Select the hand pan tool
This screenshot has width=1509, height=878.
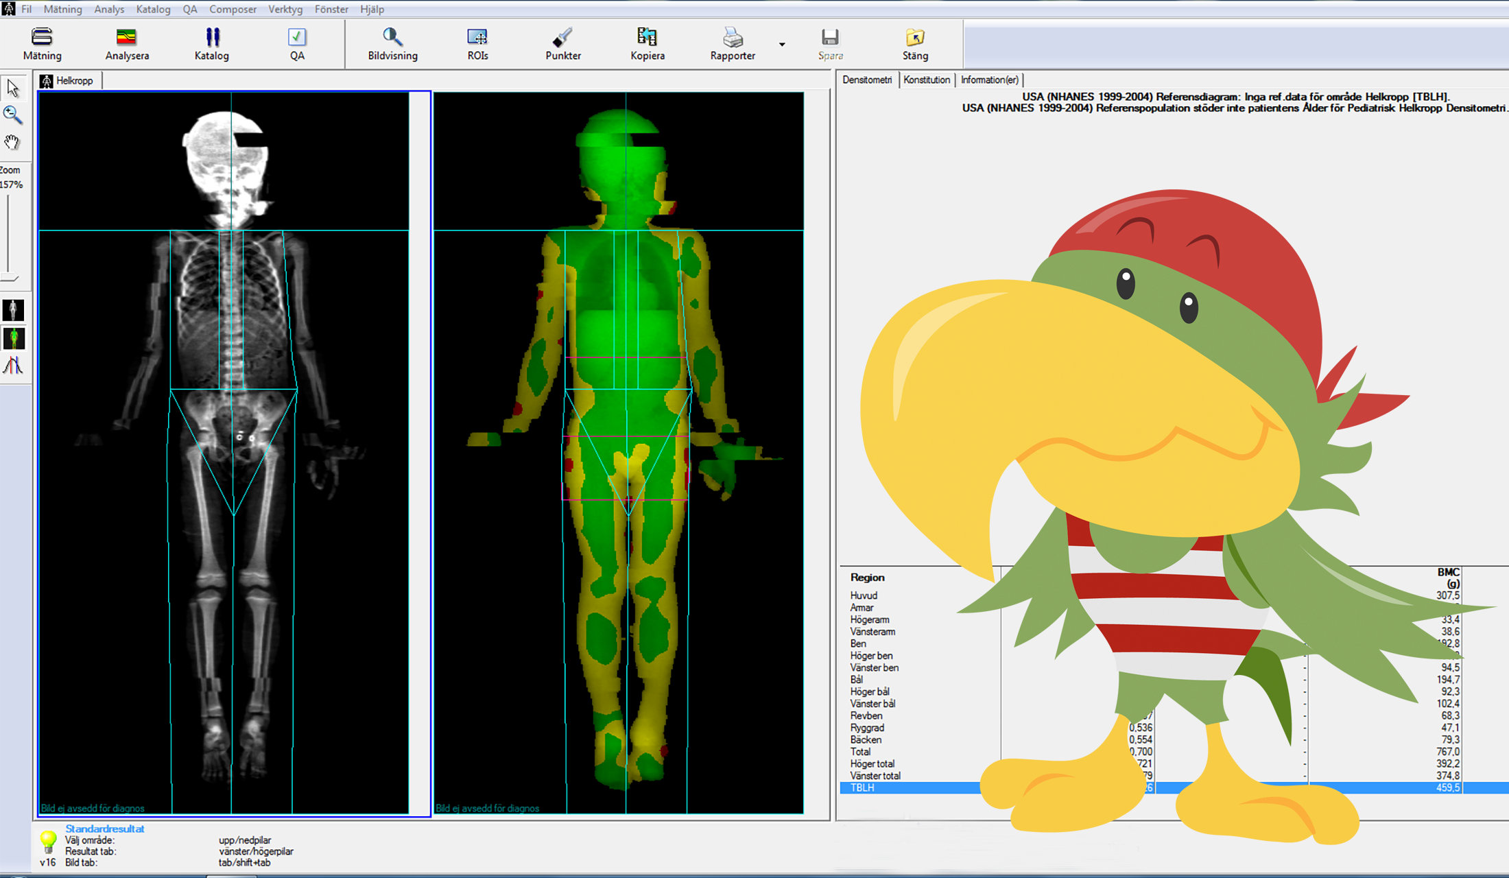click(x=13, y=143)
